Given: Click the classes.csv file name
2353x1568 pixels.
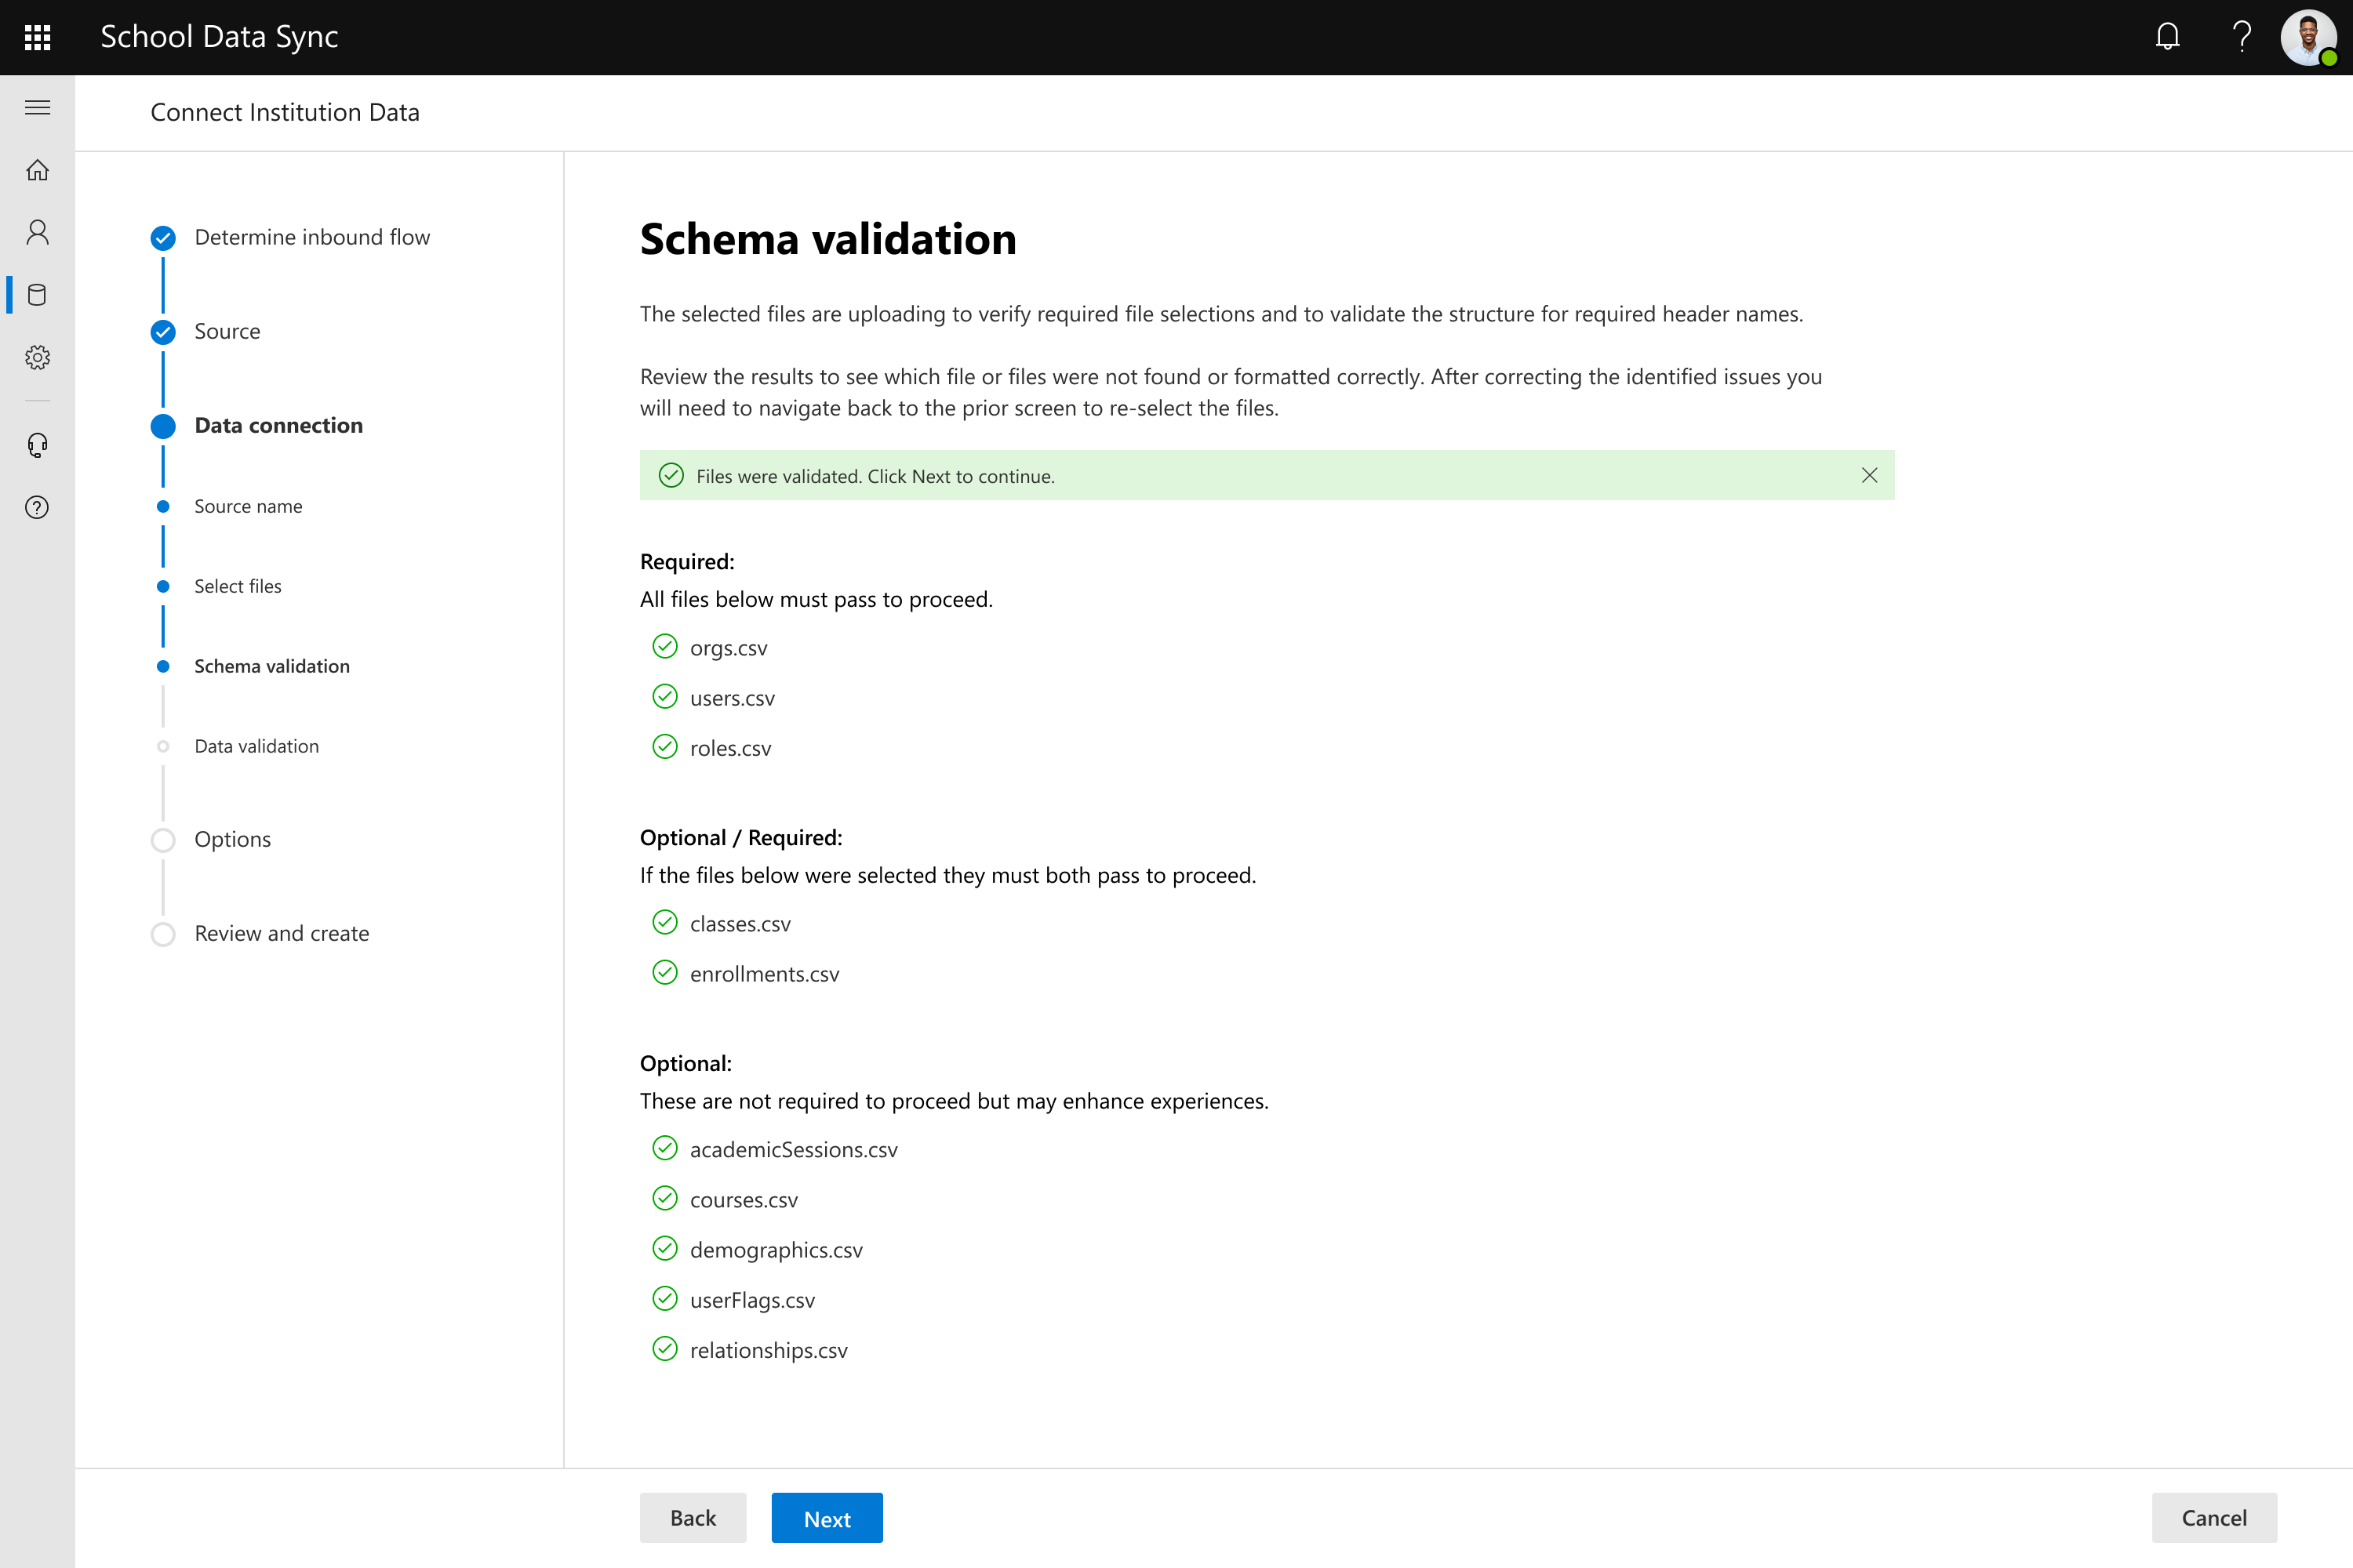Looking at the screenshot, I should pos(740,924).
